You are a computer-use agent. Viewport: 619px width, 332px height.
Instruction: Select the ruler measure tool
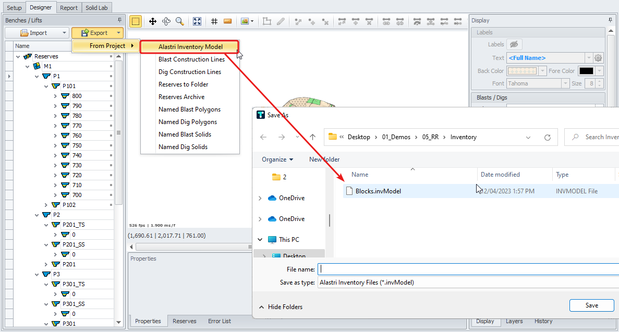[227, 21]
